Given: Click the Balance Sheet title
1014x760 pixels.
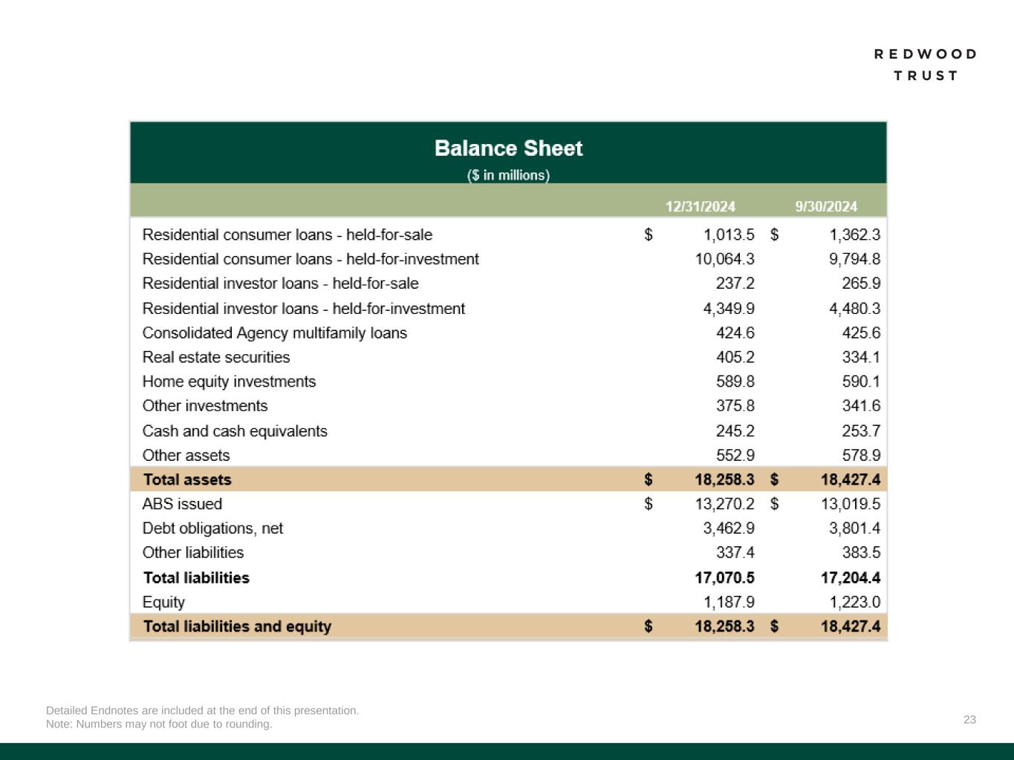Looking at the screenshot, I should point(508,148).
